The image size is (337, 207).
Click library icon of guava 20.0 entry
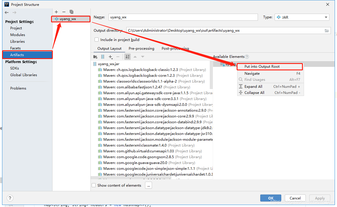[x=100, y=163]
